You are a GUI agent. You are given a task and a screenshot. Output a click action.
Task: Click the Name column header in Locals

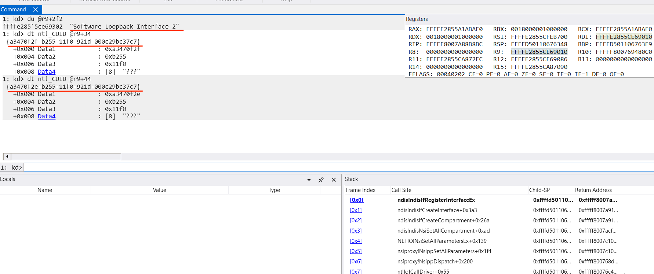click(x=45, y=190)
